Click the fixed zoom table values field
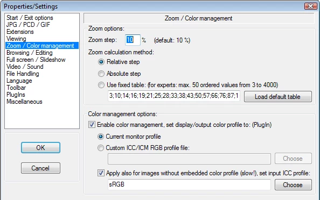This screenshot has width=320, height=200. pyautogui.click(x=173, y=96)
